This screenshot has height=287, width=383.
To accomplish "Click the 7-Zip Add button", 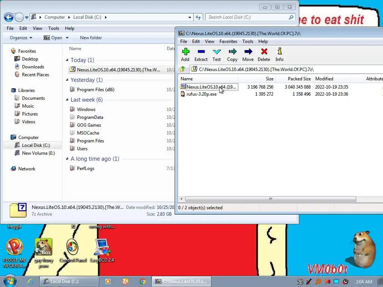I will pos(185,55).
